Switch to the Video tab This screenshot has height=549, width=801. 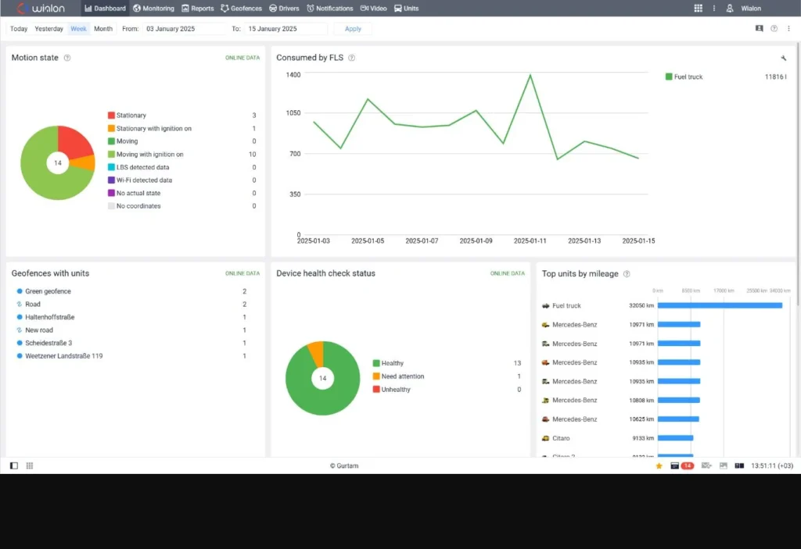[373, 8]
